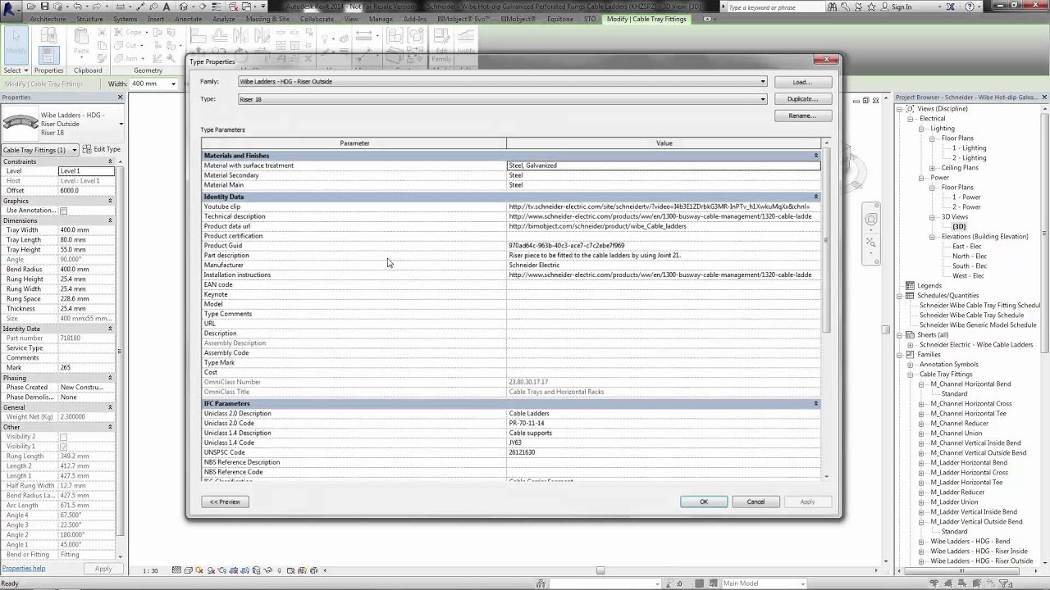1050x590 pixels.
Task: Open the Systems ribbon tab
Action: [x=126, y=19]
